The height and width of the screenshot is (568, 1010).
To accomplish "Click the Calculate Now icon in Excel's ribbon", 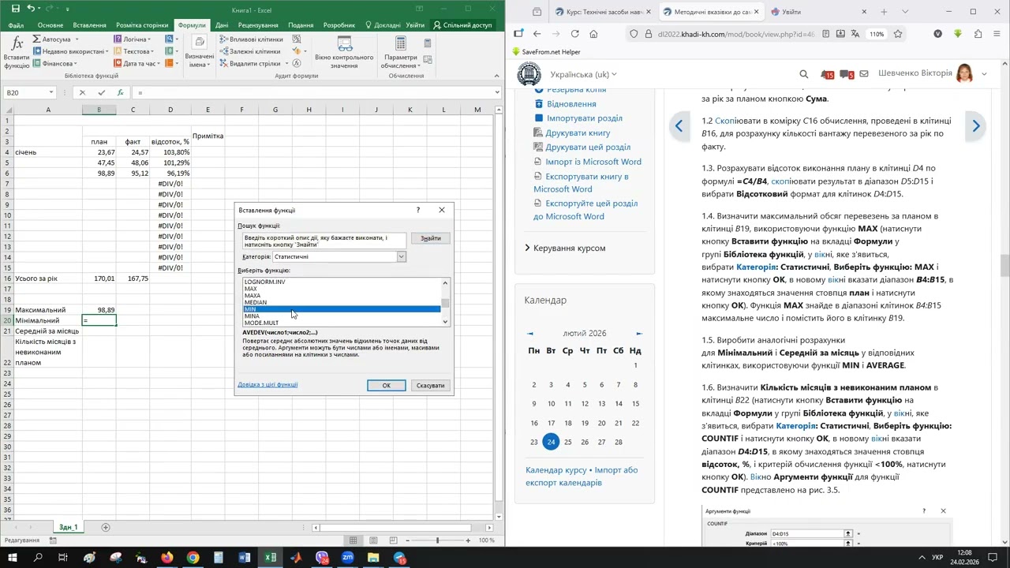I will (428, 43).
